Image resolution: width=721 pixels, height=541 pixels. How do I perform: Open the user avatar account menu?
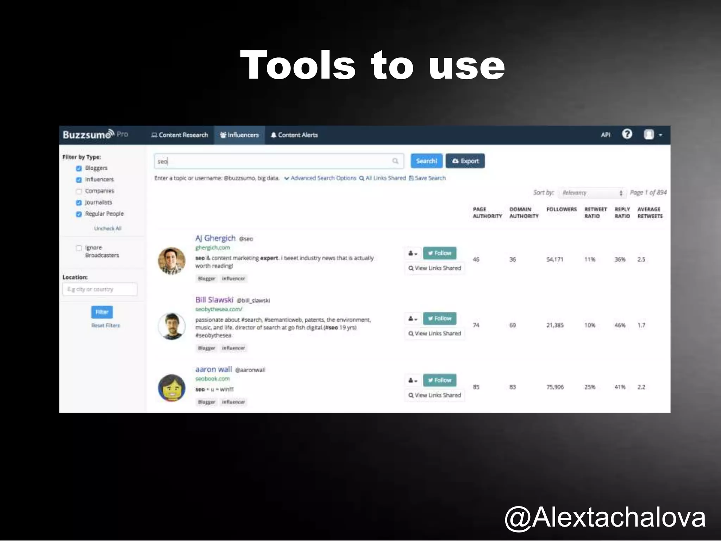pyautogui.click(x=652, y=135)
